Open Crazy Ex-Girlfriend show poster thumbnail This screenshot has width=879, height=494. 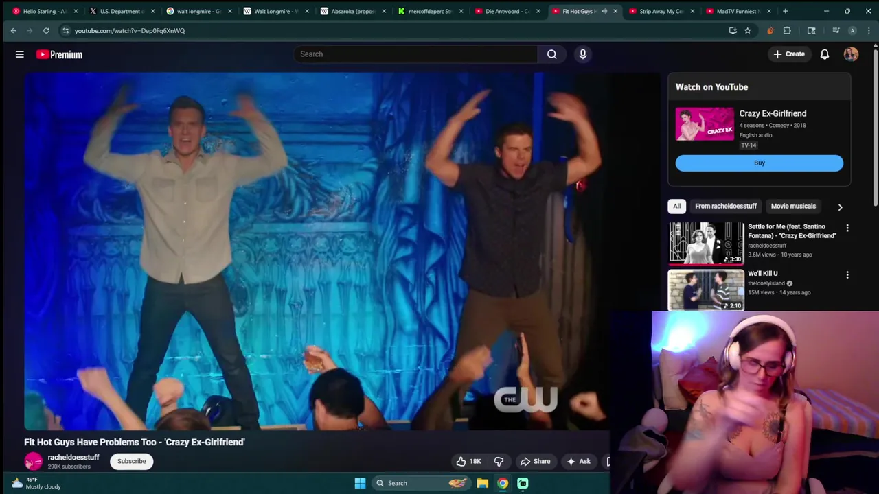[705, 123]
